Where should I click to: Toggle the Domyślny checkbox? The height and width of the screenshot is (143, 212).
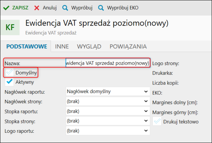pos(9,73)
